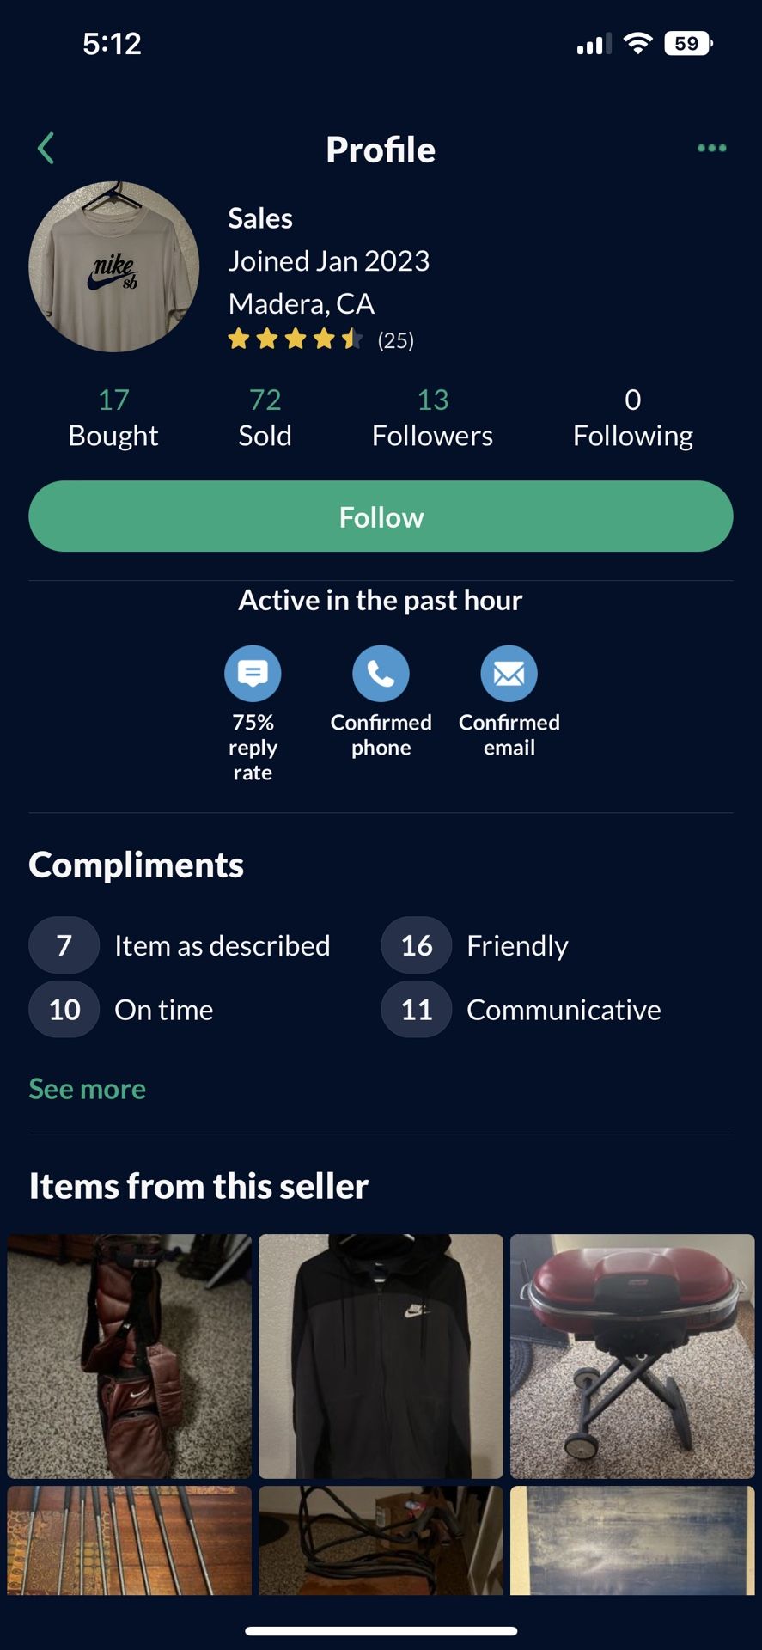Tap the battery indicator in status bar

click(x=688, y=44)
